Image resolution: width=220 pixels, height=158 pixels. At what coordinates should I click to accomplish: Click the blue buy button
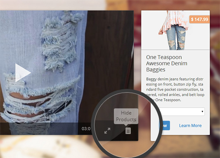click(x=165, y=125)
